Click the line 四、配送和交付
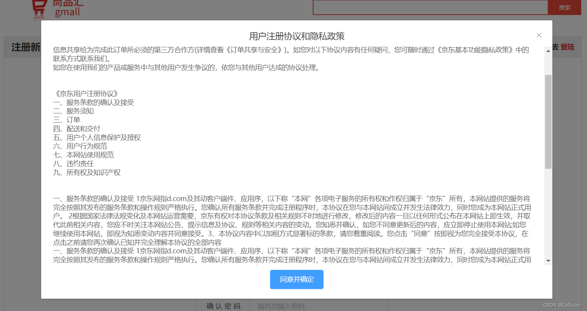The height and width of the screenshot is (311, 587). [x=77, y=129]
